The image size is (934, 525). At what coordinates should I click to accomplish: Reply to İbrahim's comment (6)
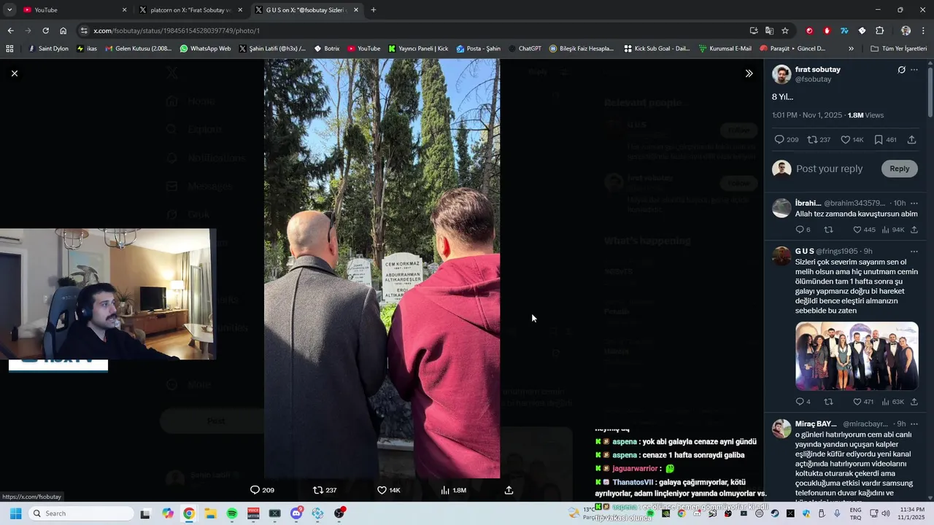click(800, 230)
